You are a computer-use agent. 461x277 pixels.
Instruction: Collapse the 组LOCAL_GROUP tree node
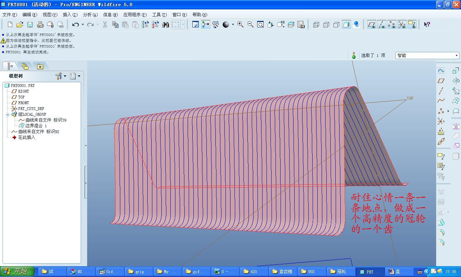coord(8,114)
